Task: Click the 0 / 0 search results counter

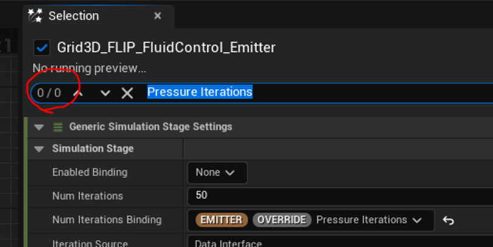Action: click(49, 93)
